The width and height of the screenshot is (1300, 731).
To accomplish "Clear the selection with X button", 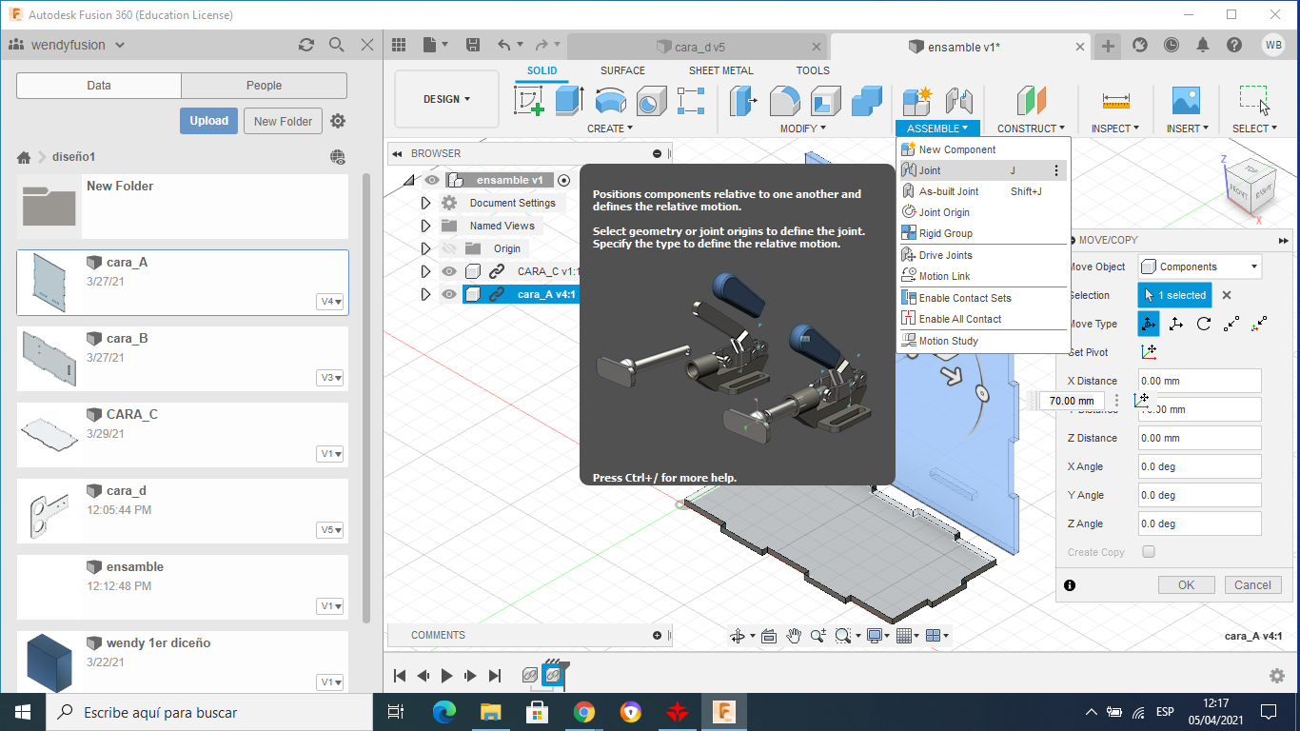I will tap(1227, 295).
